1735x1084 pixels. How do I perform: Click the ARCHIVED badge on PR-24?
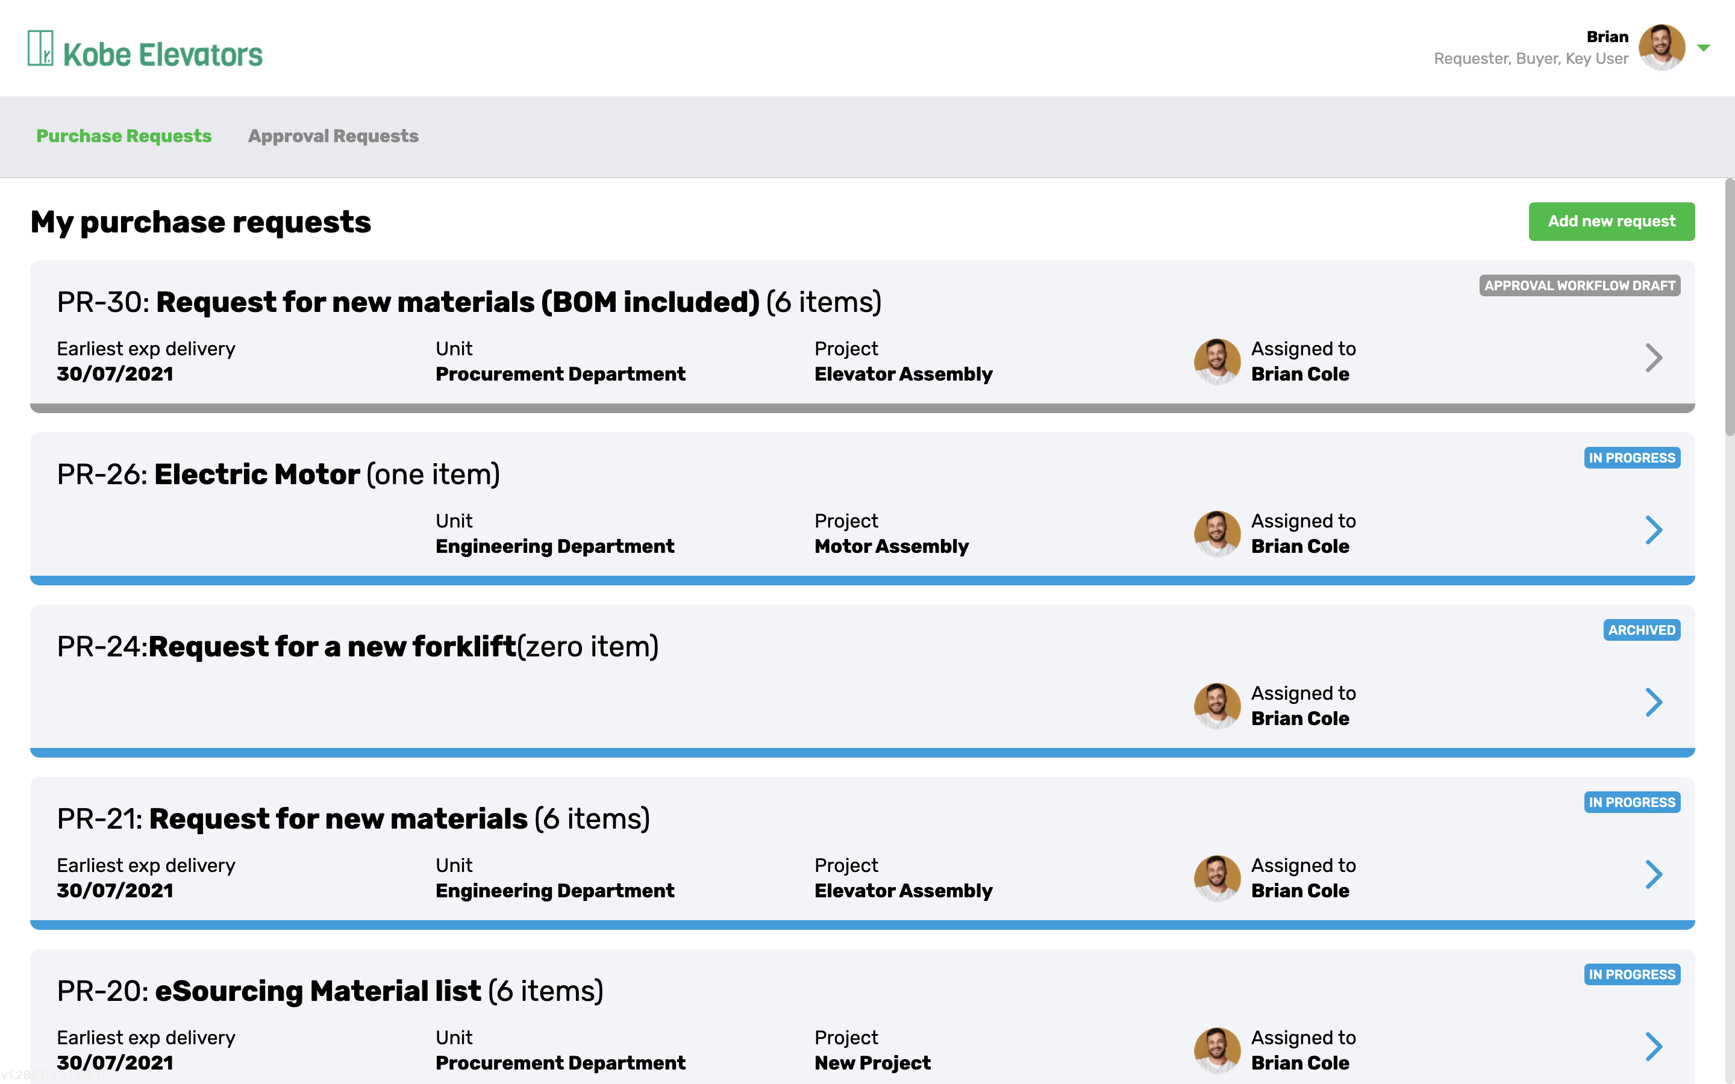(x=1642, y=629)
